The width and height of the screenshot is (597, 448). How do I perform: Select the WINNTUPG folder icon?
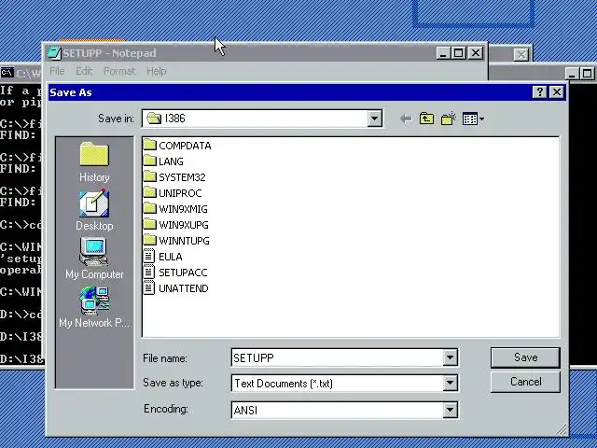coord(149,240)
